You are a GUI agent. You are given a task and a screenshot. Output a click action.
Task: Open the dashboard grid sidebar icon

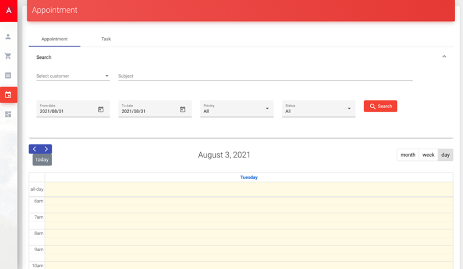point(8,114)
